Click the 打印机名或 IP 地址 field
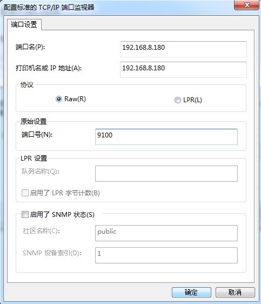The image size is (261, 304). 183,70
